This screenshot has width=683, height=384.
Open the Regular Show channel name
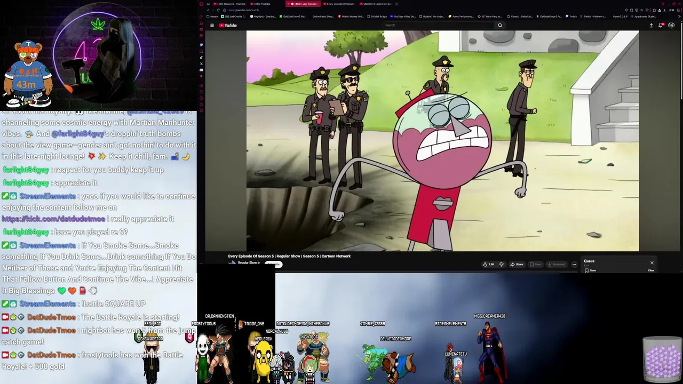pyautogui.click(x=248, y=262)
